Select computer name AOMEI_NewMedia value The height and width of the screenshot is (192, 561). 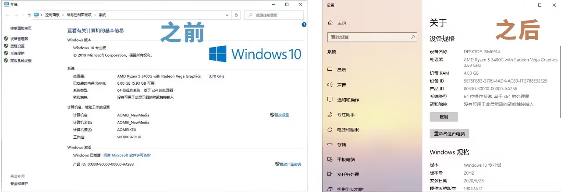(x=133, y=115)
